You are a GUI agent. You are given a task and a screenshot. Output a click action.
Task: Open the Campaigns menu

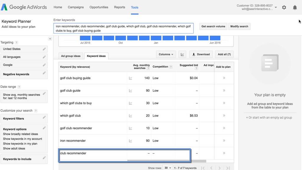tap(76, 7)
